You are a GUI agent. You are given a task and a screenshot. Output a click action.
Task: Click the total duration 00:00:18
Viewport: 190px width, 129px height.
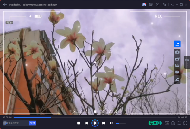(x=183, y=117)
